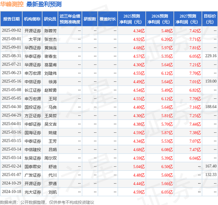Viewport: 218px width, 205px height.
Task: Click institution 国投证券
Action: click(33, 107)
